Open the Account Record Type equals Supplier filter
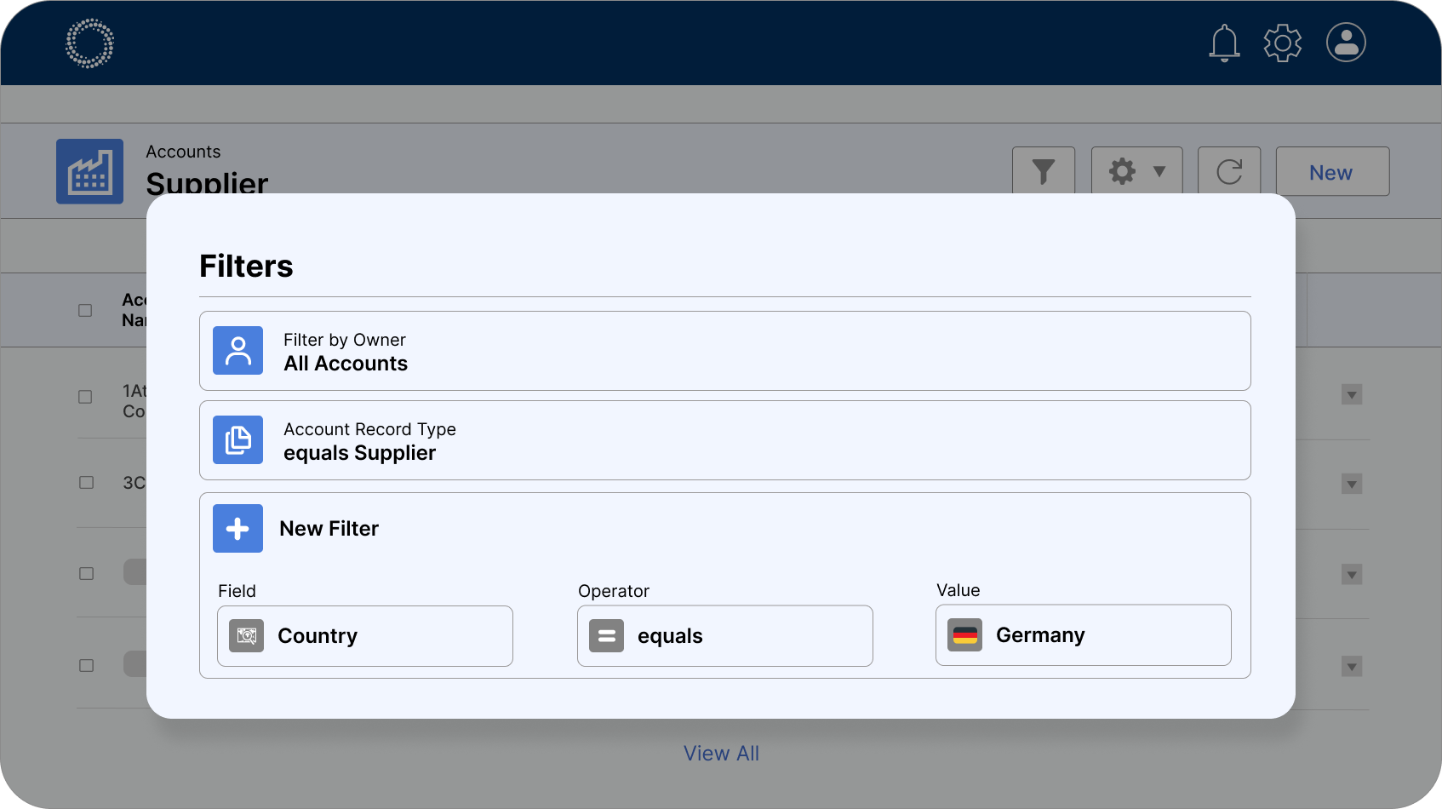1442x809 pixels. coord(724,440)
